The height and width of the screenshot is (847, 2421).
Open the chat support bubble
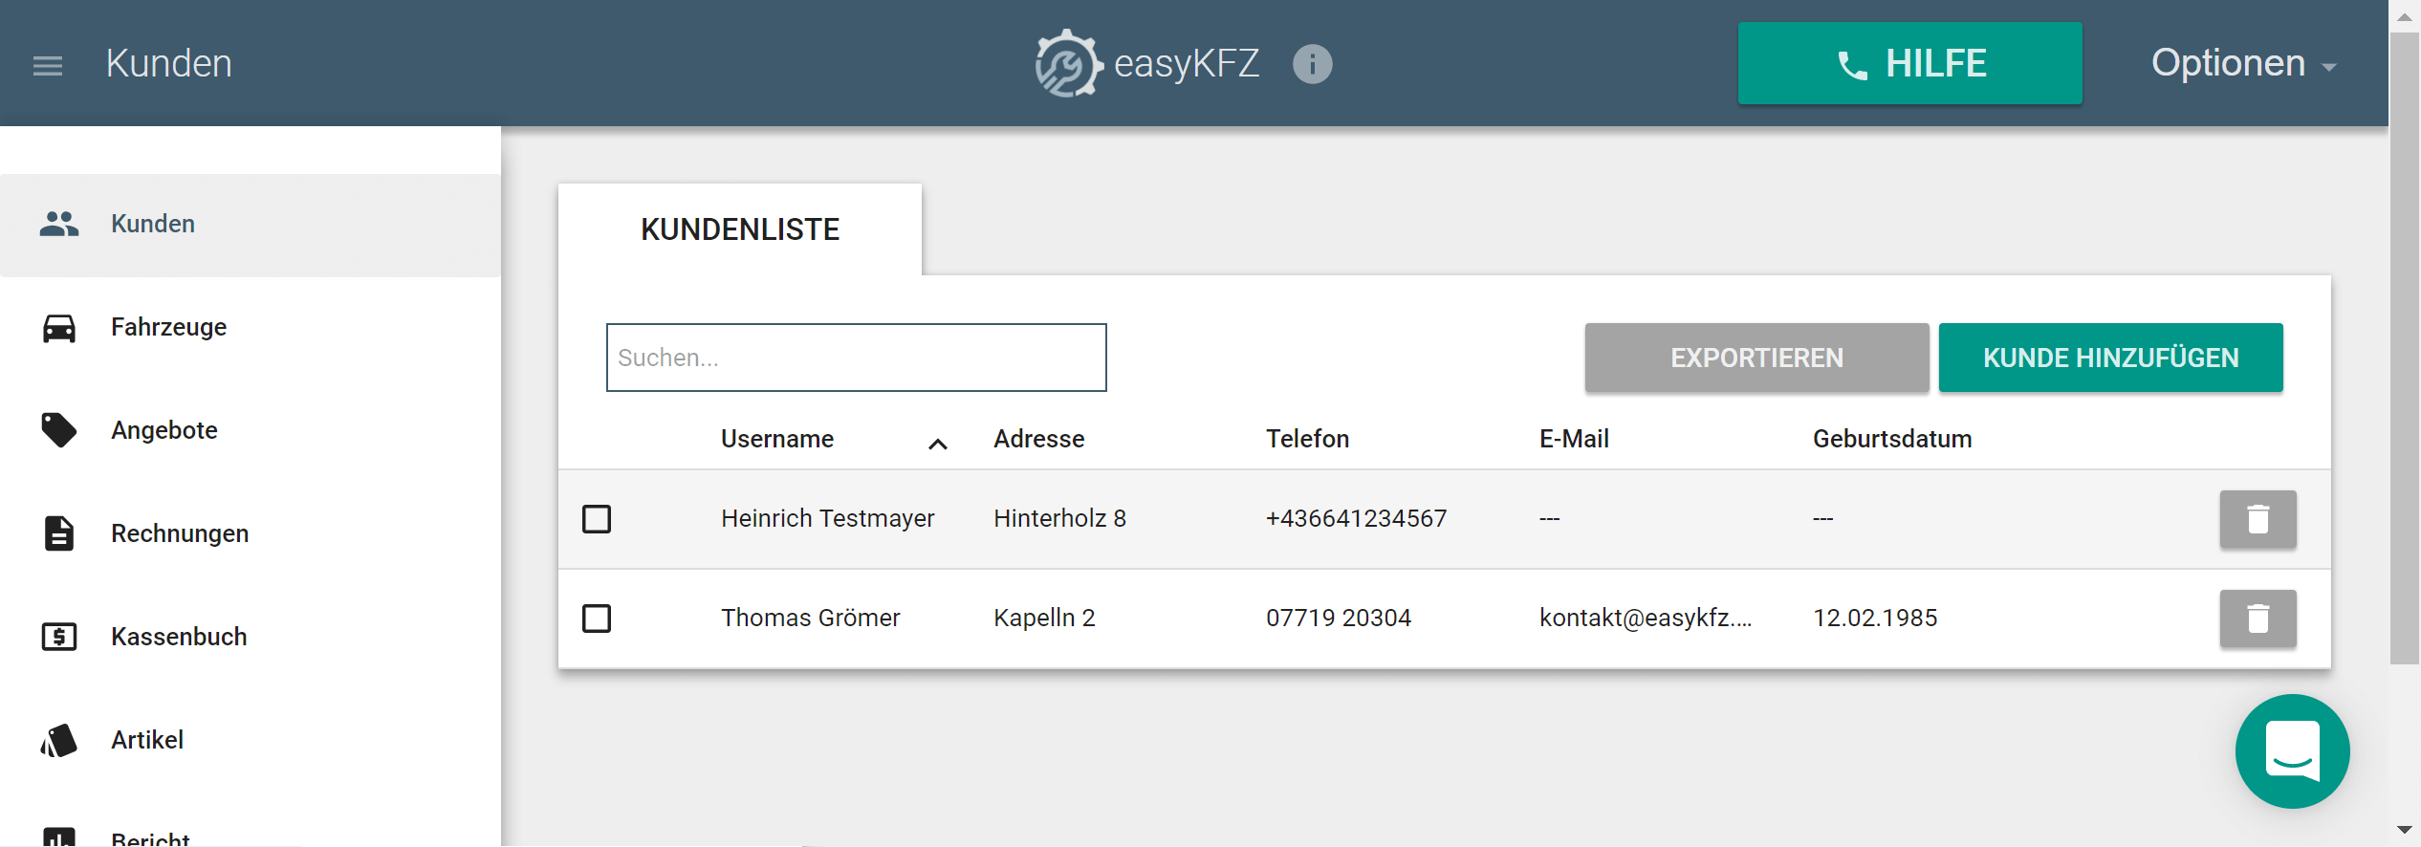coord(2292,750)
